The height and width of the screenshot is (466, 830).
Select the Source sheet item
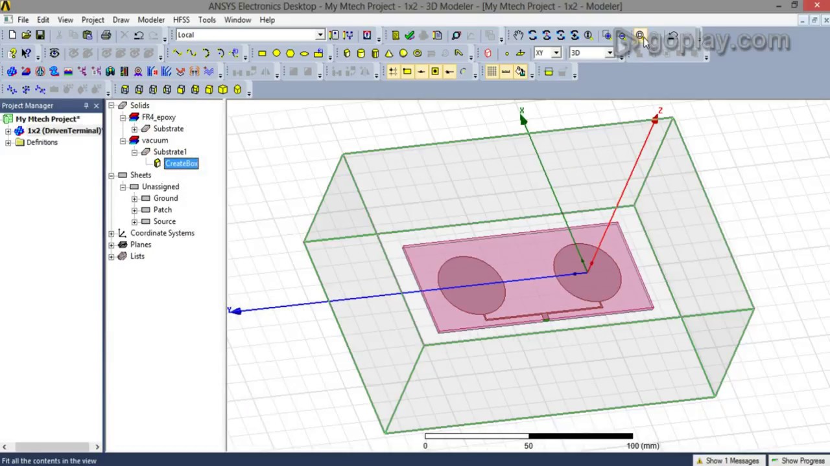tap(164, 221)
